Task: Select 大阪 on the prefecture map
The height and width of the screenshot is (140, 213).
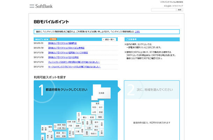Action: coord(70,126)
